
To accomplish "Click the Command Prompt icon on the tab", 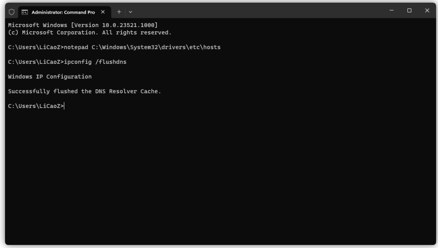I will pos(24,12).
